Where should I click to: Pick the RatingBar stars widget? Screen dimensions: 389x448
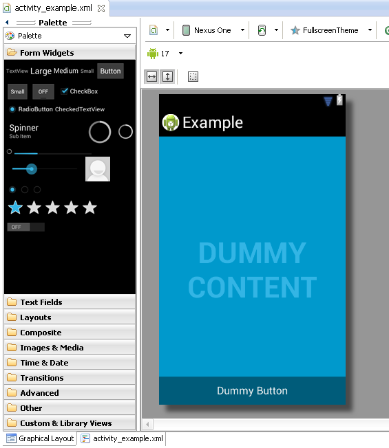pos(52,208)
